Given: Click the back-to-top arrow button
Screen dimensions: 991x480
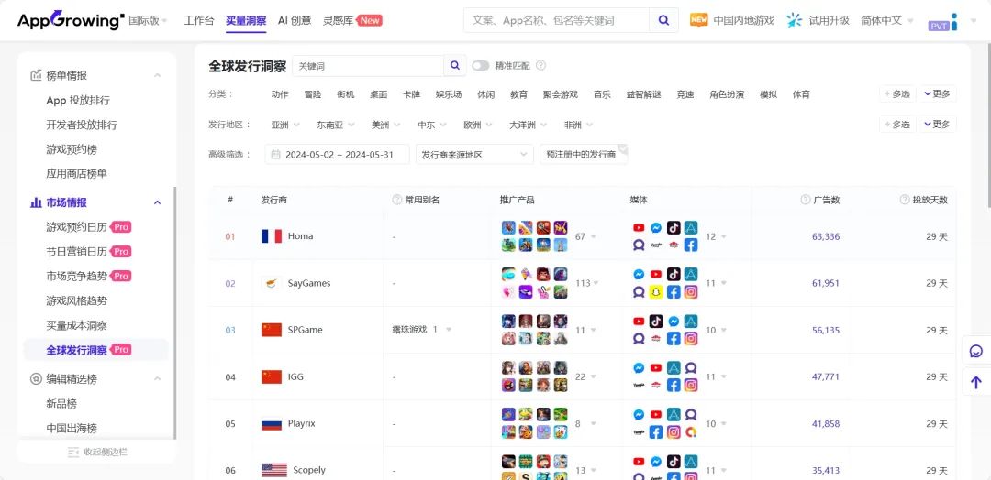Looking at the screenshot, I should 975,382.
